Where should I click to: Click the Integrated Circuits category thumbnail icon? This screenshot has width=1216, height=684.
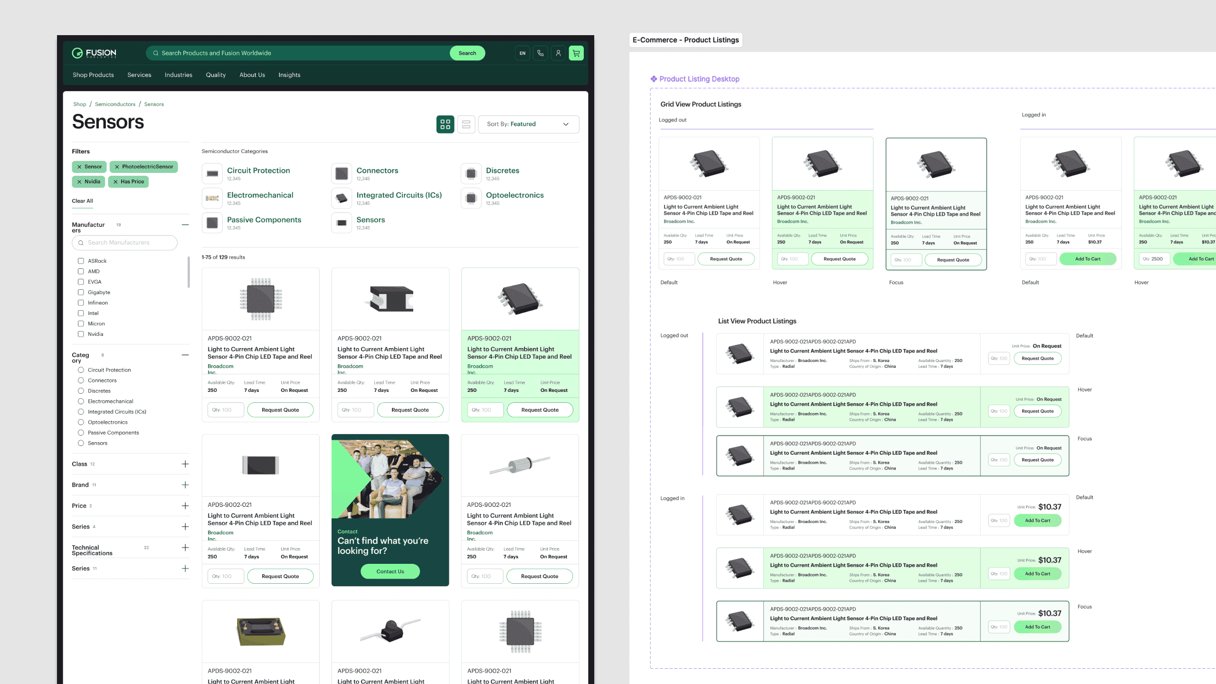342,198
